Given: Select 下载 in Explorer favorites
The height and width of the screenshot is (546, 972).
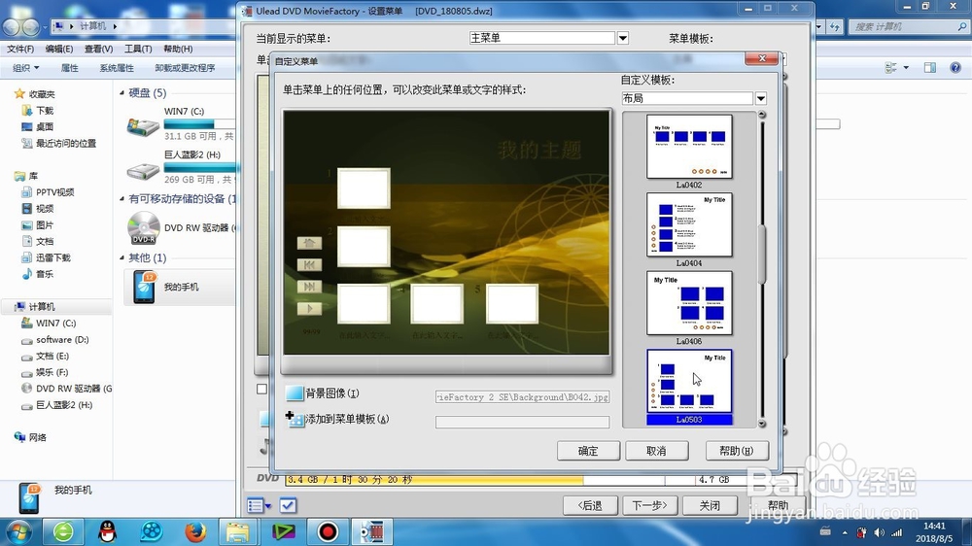Looking at the screenshot, I should (45, 111).
